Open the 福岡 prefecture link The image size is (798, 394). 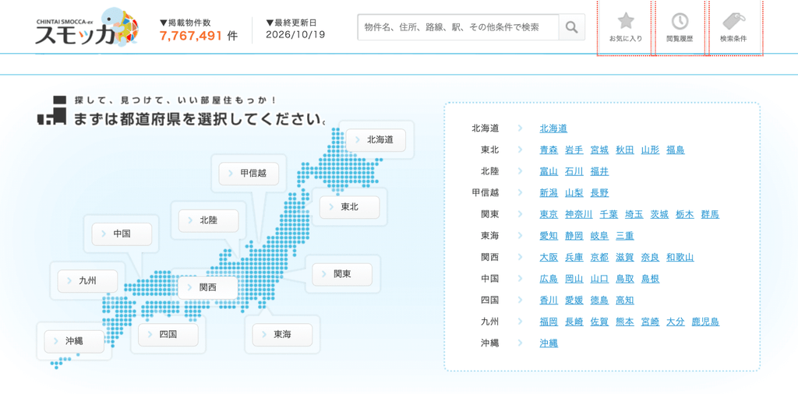(549, 322)
